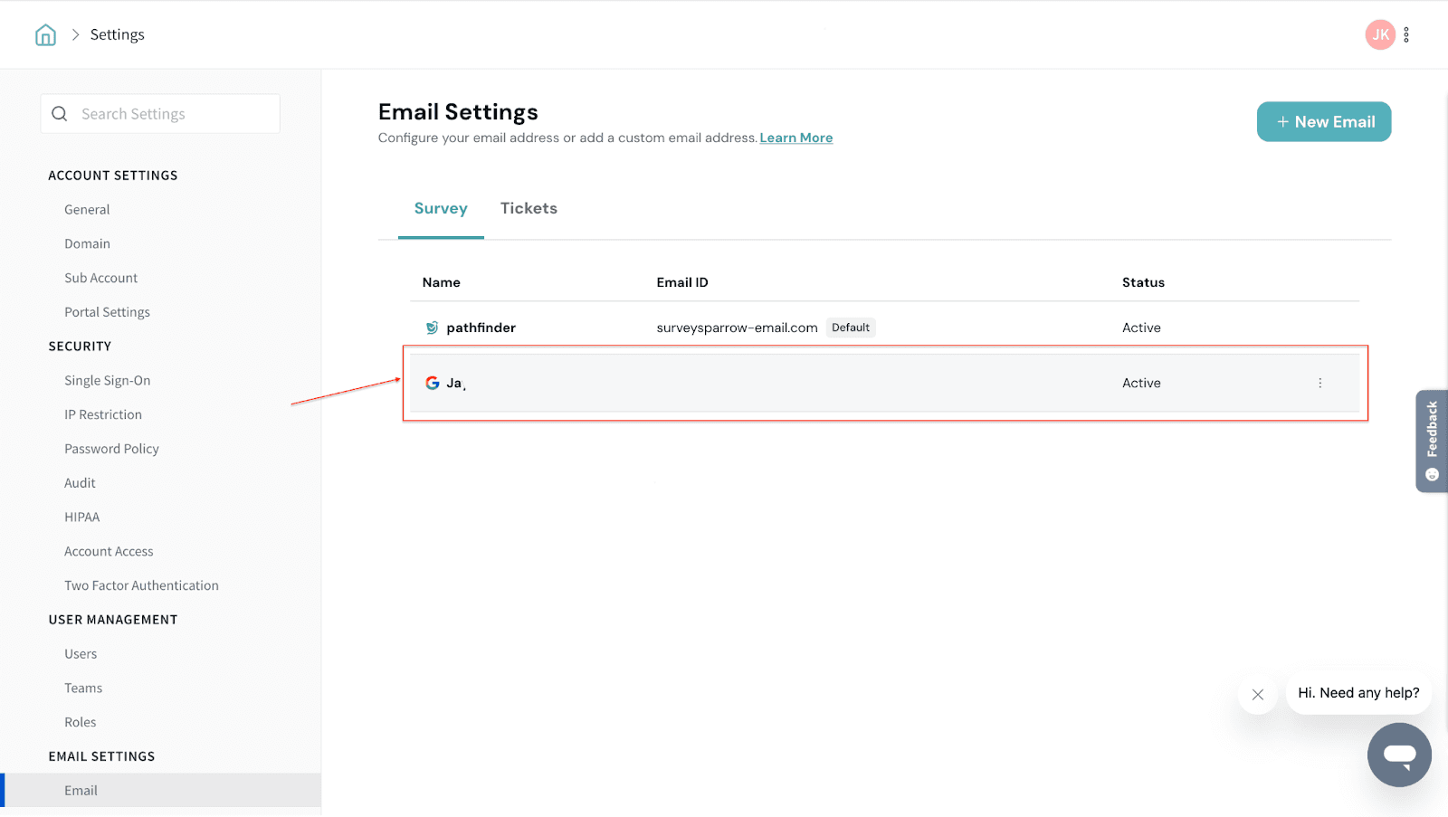Click the Google logo icon in email row

click(433, 384)
